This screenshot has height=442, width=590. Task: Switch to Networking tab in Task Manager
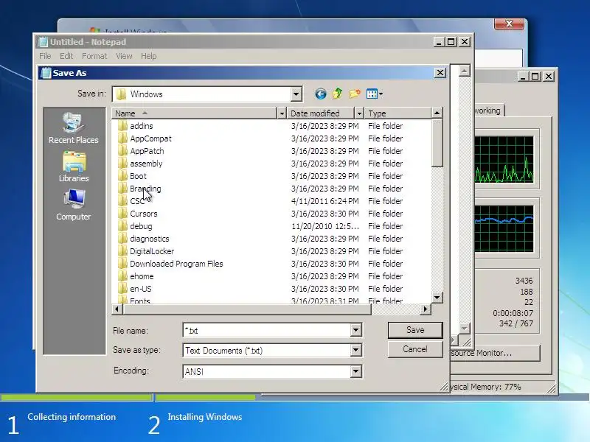point(488,110)
